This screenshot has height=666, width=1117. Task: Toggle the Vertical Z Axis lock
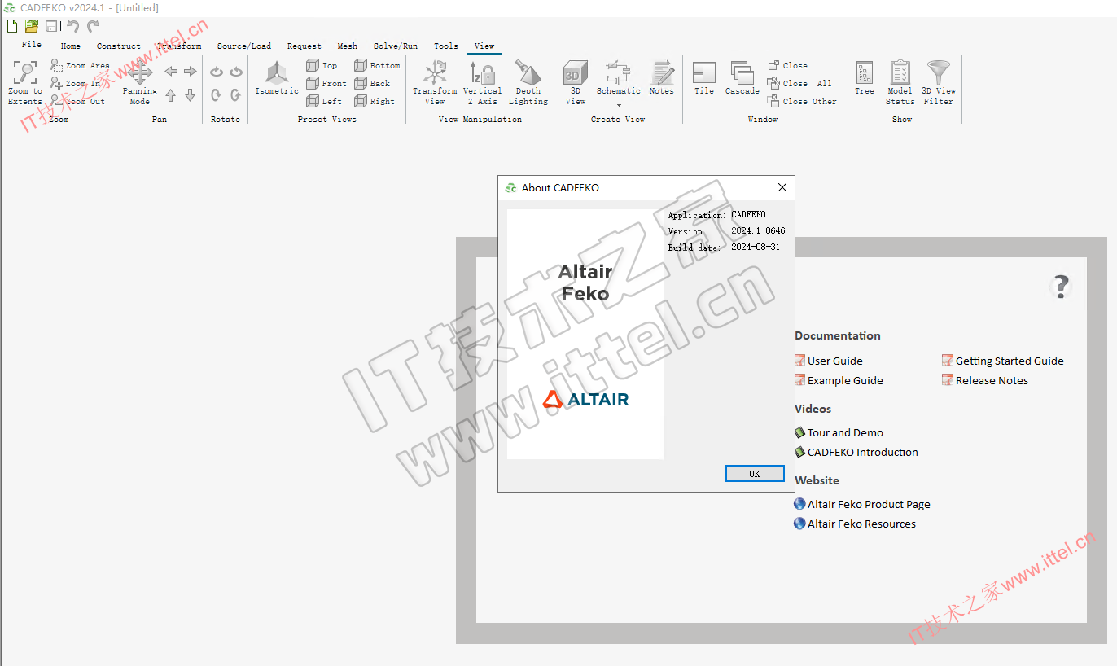pyautogui.click(x=482, y=83)
